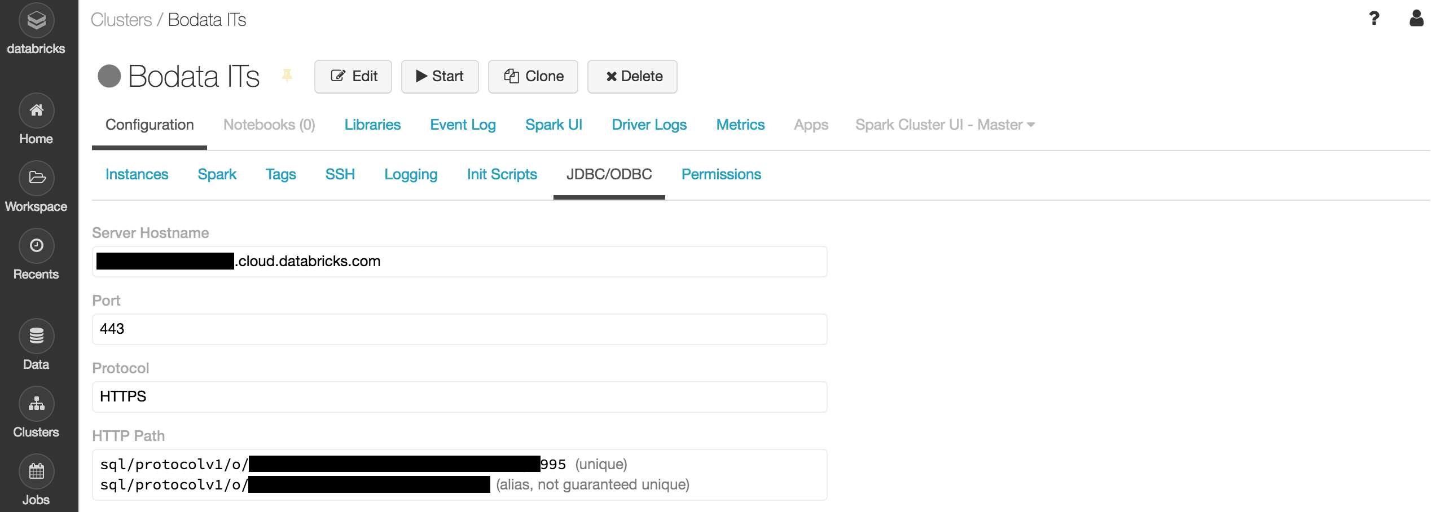
Task: Start the Bodata ITs cluster
Action: click(440, 77)
